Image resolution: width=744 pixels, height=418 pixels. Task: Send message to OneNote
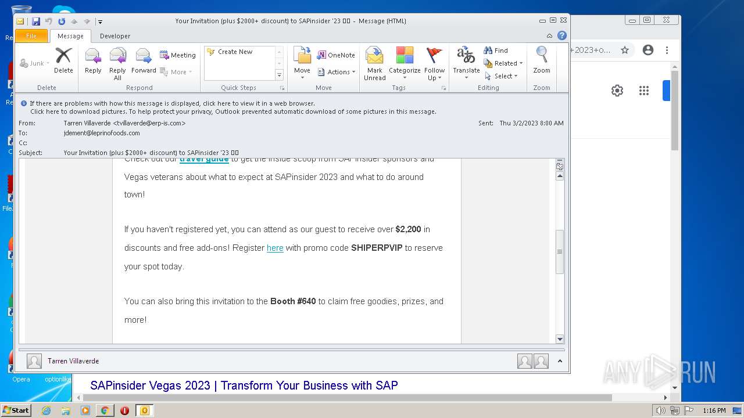tap(336, 55)
